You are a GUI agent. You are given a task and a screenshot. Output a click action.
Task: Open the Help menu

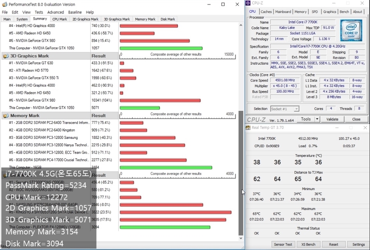(90, 12)
